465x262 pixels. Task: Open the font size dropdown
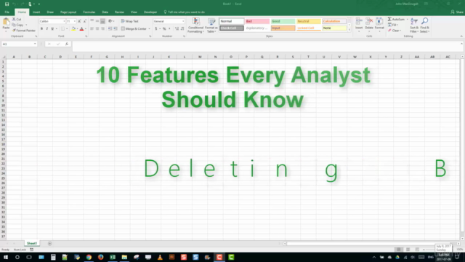point(74,21)
